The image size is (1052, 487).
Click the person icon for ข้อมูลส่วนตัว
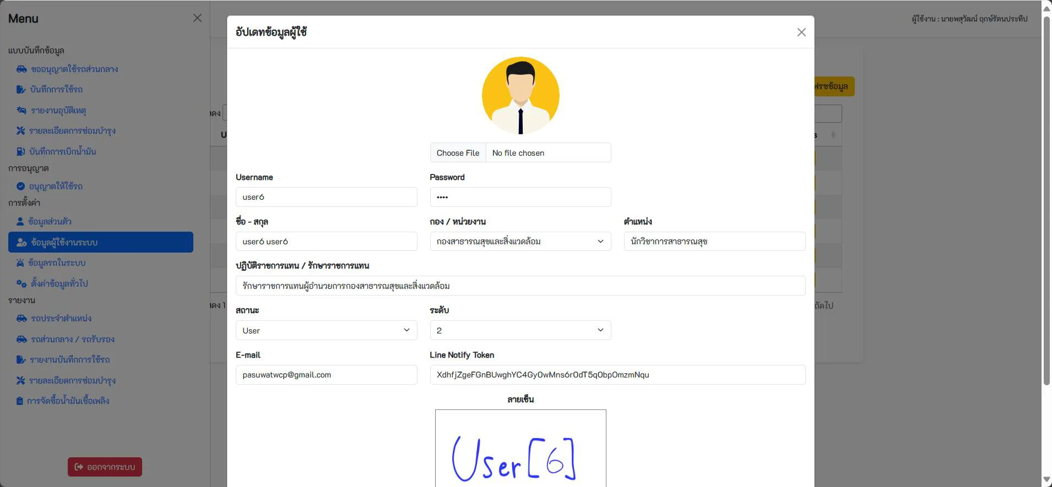tap(20, 222)
